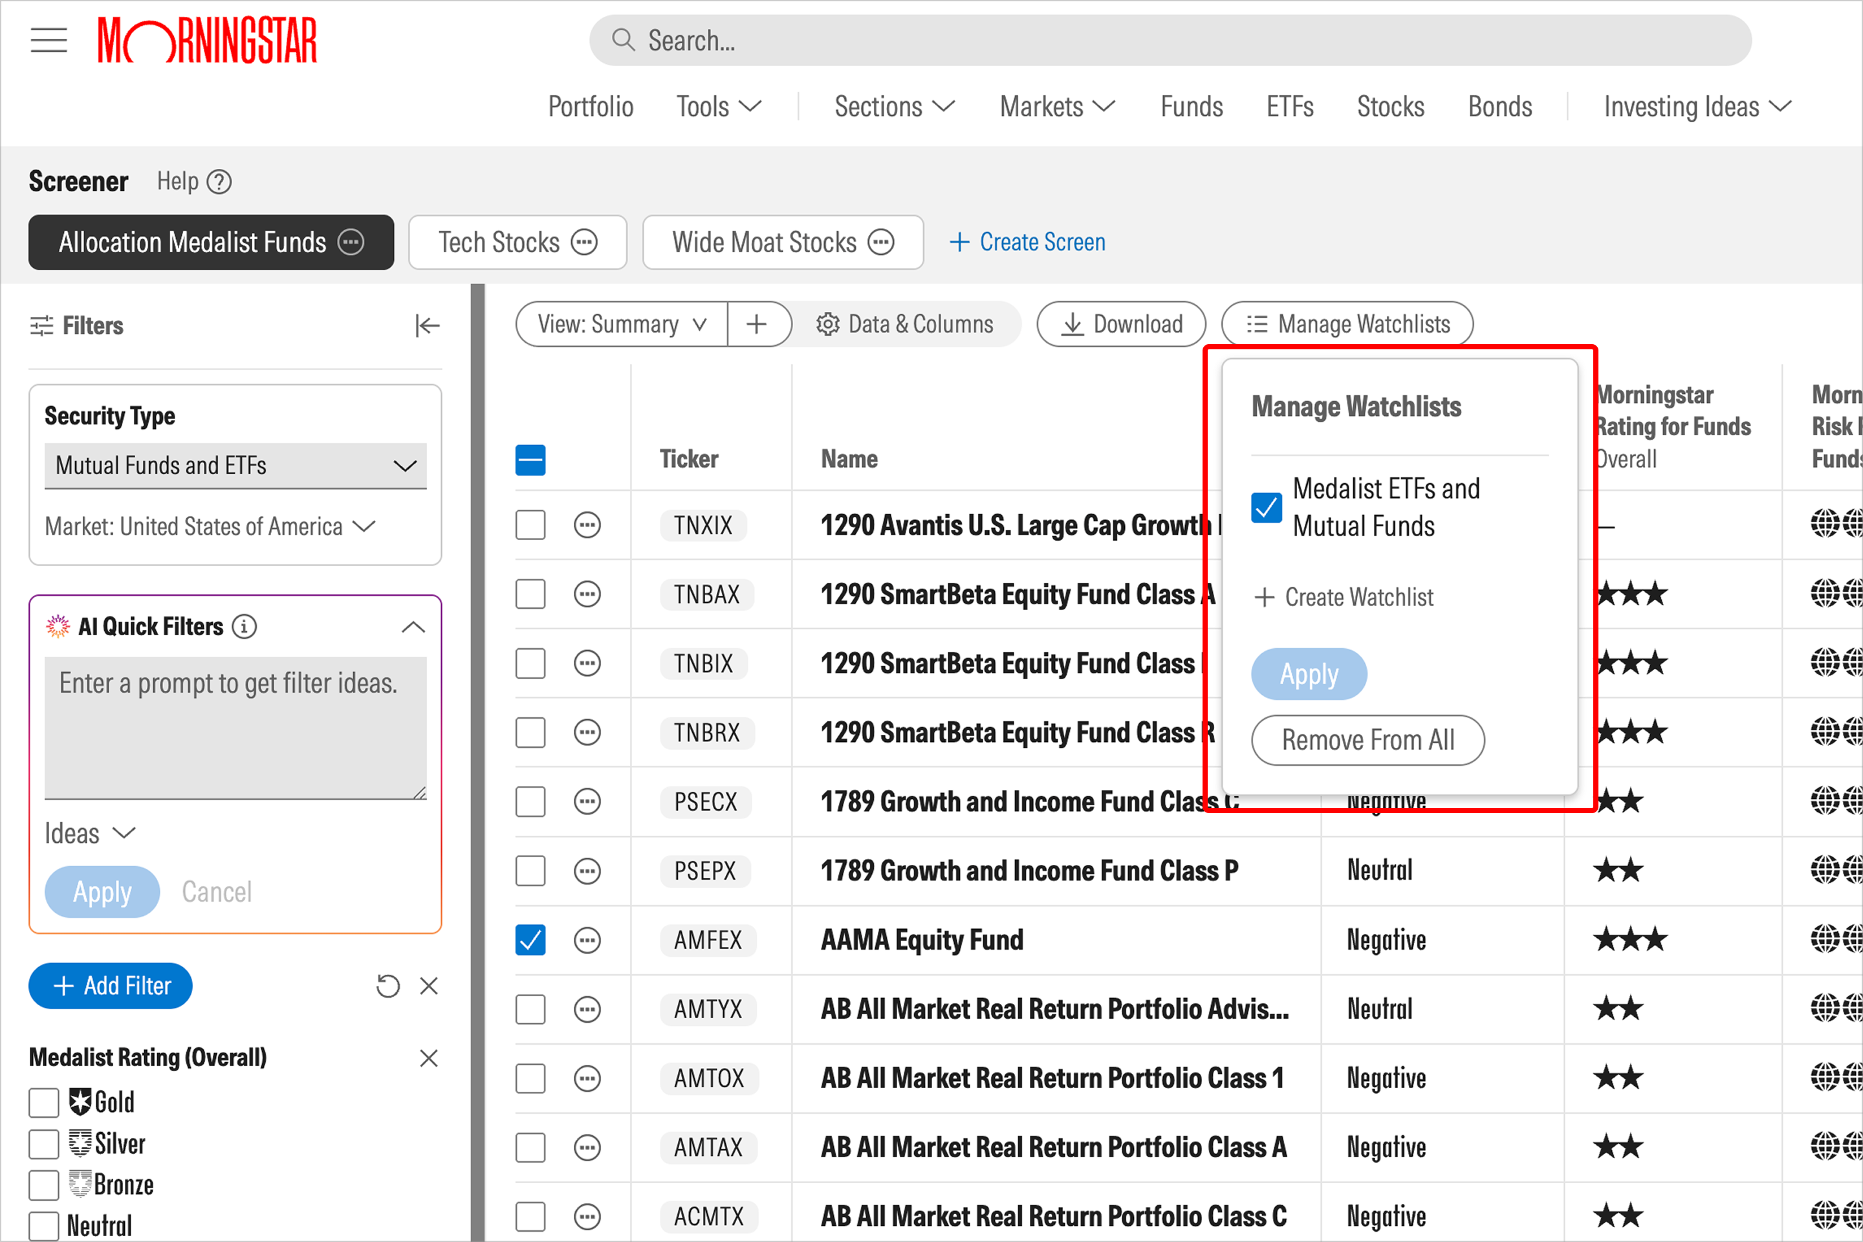Open row actions for TNXIX
Screen dimensions: 1863x1242
tap(587, 525)
